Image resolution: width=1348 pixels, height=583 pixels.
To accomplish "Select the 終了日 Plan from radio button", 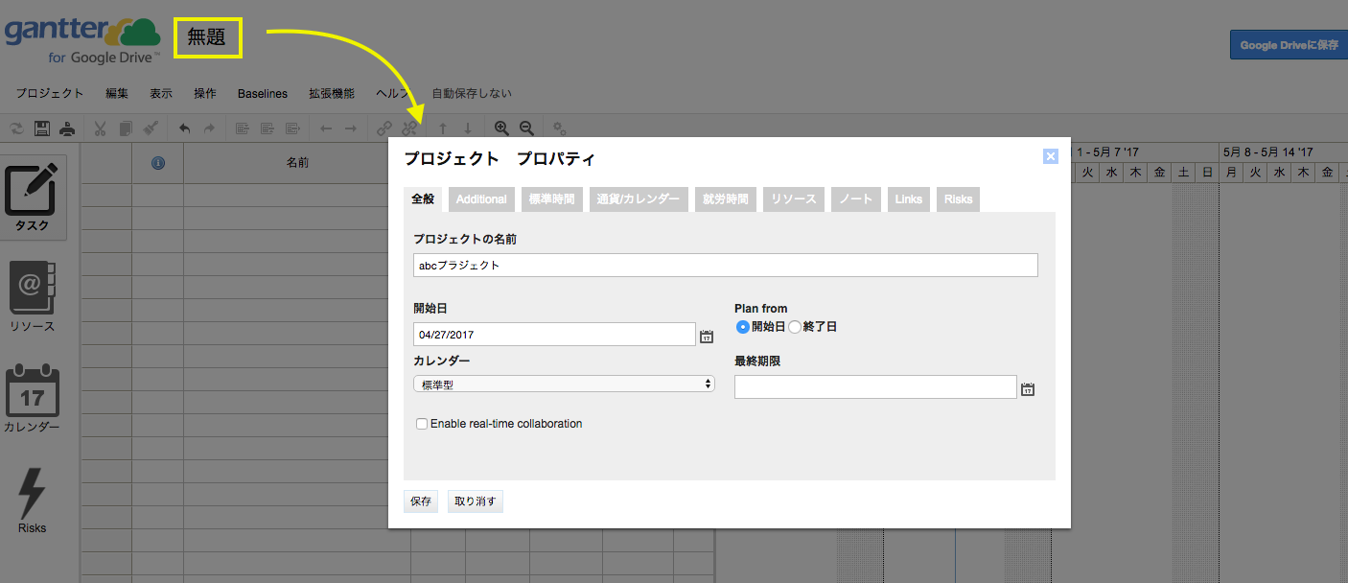I will point(794,327).
